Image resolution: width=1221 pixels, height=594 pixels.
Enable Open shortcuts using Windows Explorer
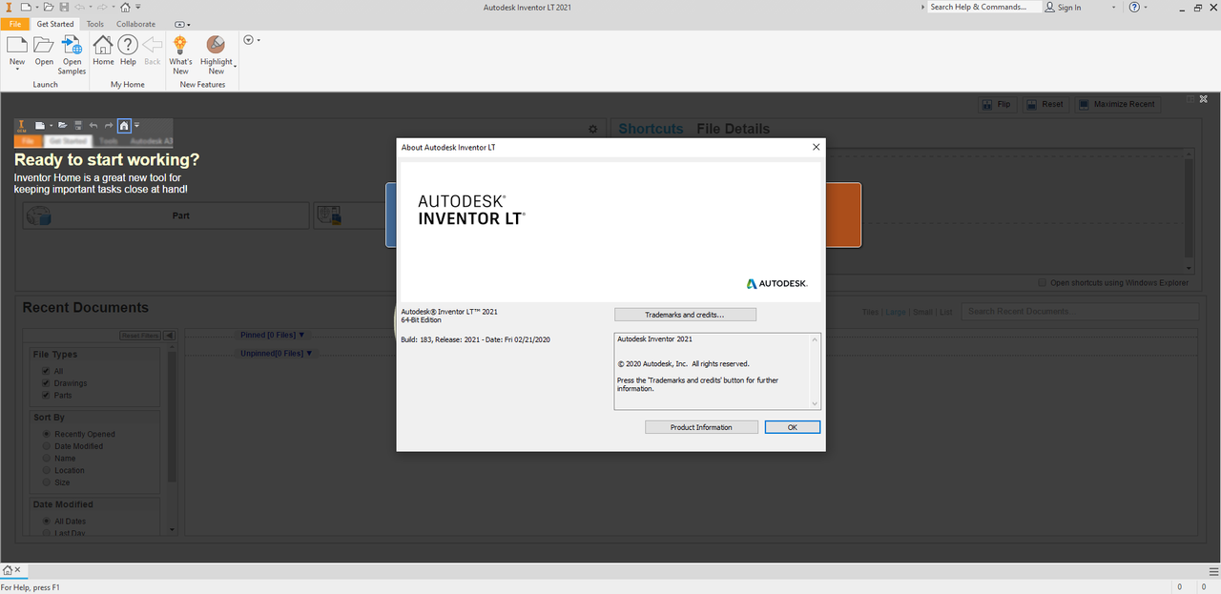point(1042,283)
